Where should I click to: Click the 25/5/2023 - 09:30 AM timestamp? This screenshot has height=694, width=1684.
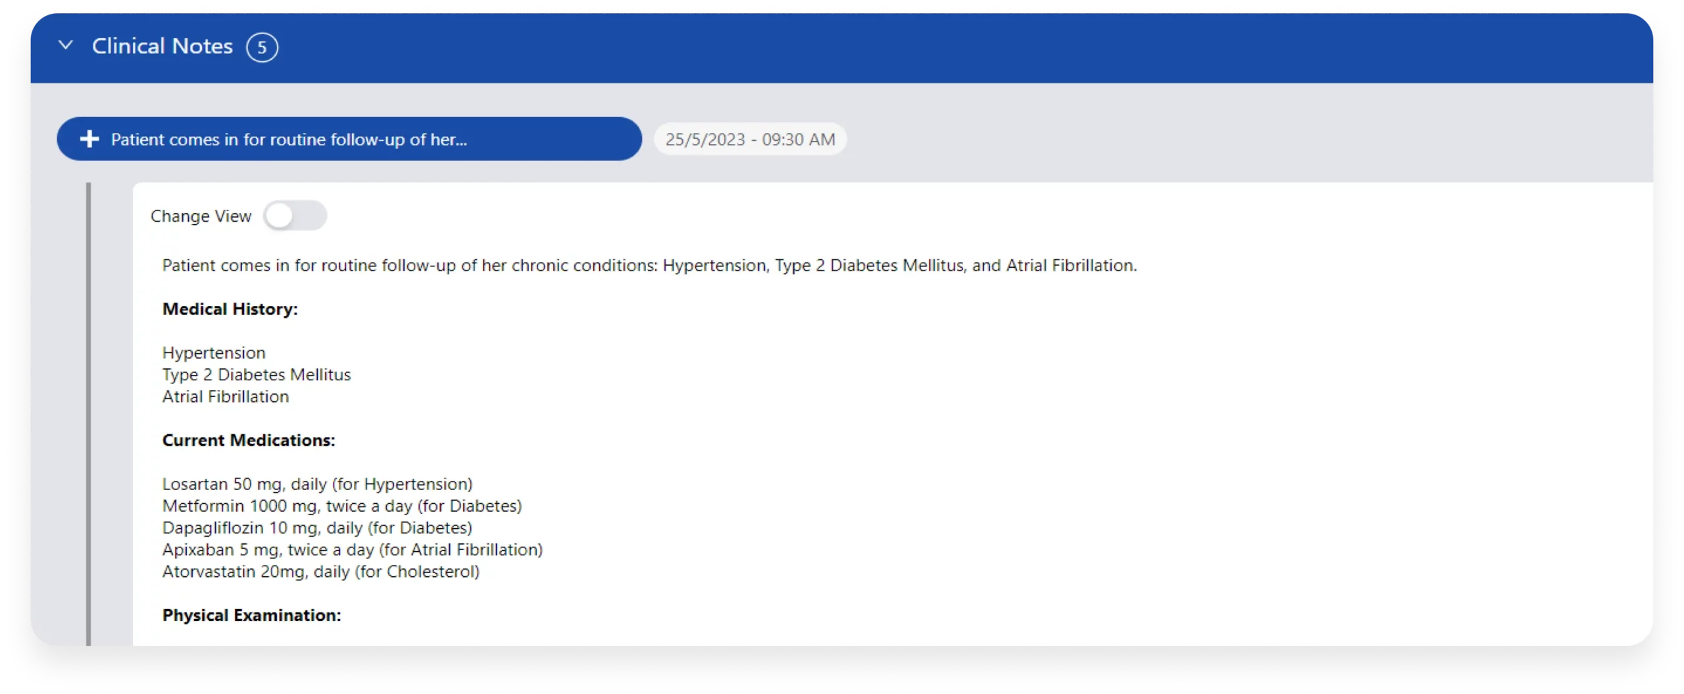pos(750,139)
